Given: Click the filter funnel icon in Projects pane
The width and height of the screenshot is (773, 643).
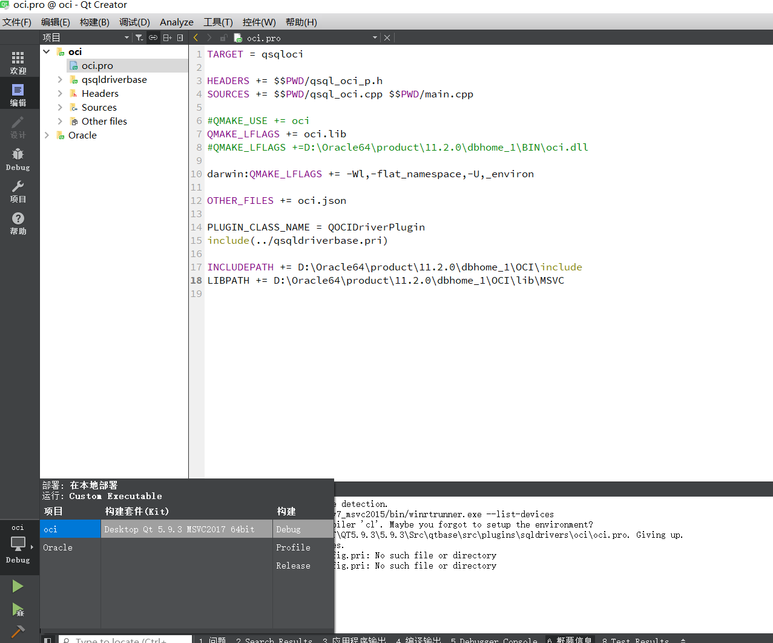Looking at the screenshot, I should coord(139,37).
